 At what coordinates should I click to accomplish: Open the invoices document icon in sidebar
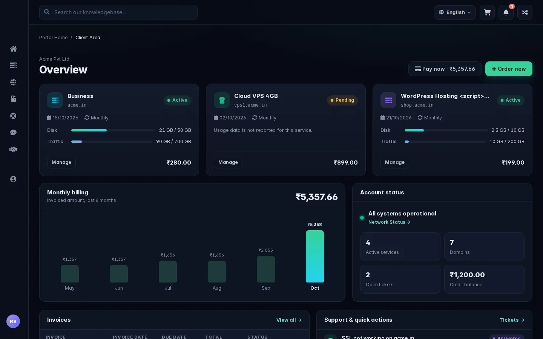(13, 99)
